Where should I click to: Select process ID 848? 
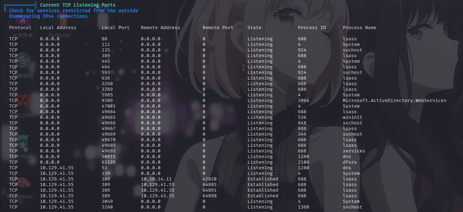(302, 123)
